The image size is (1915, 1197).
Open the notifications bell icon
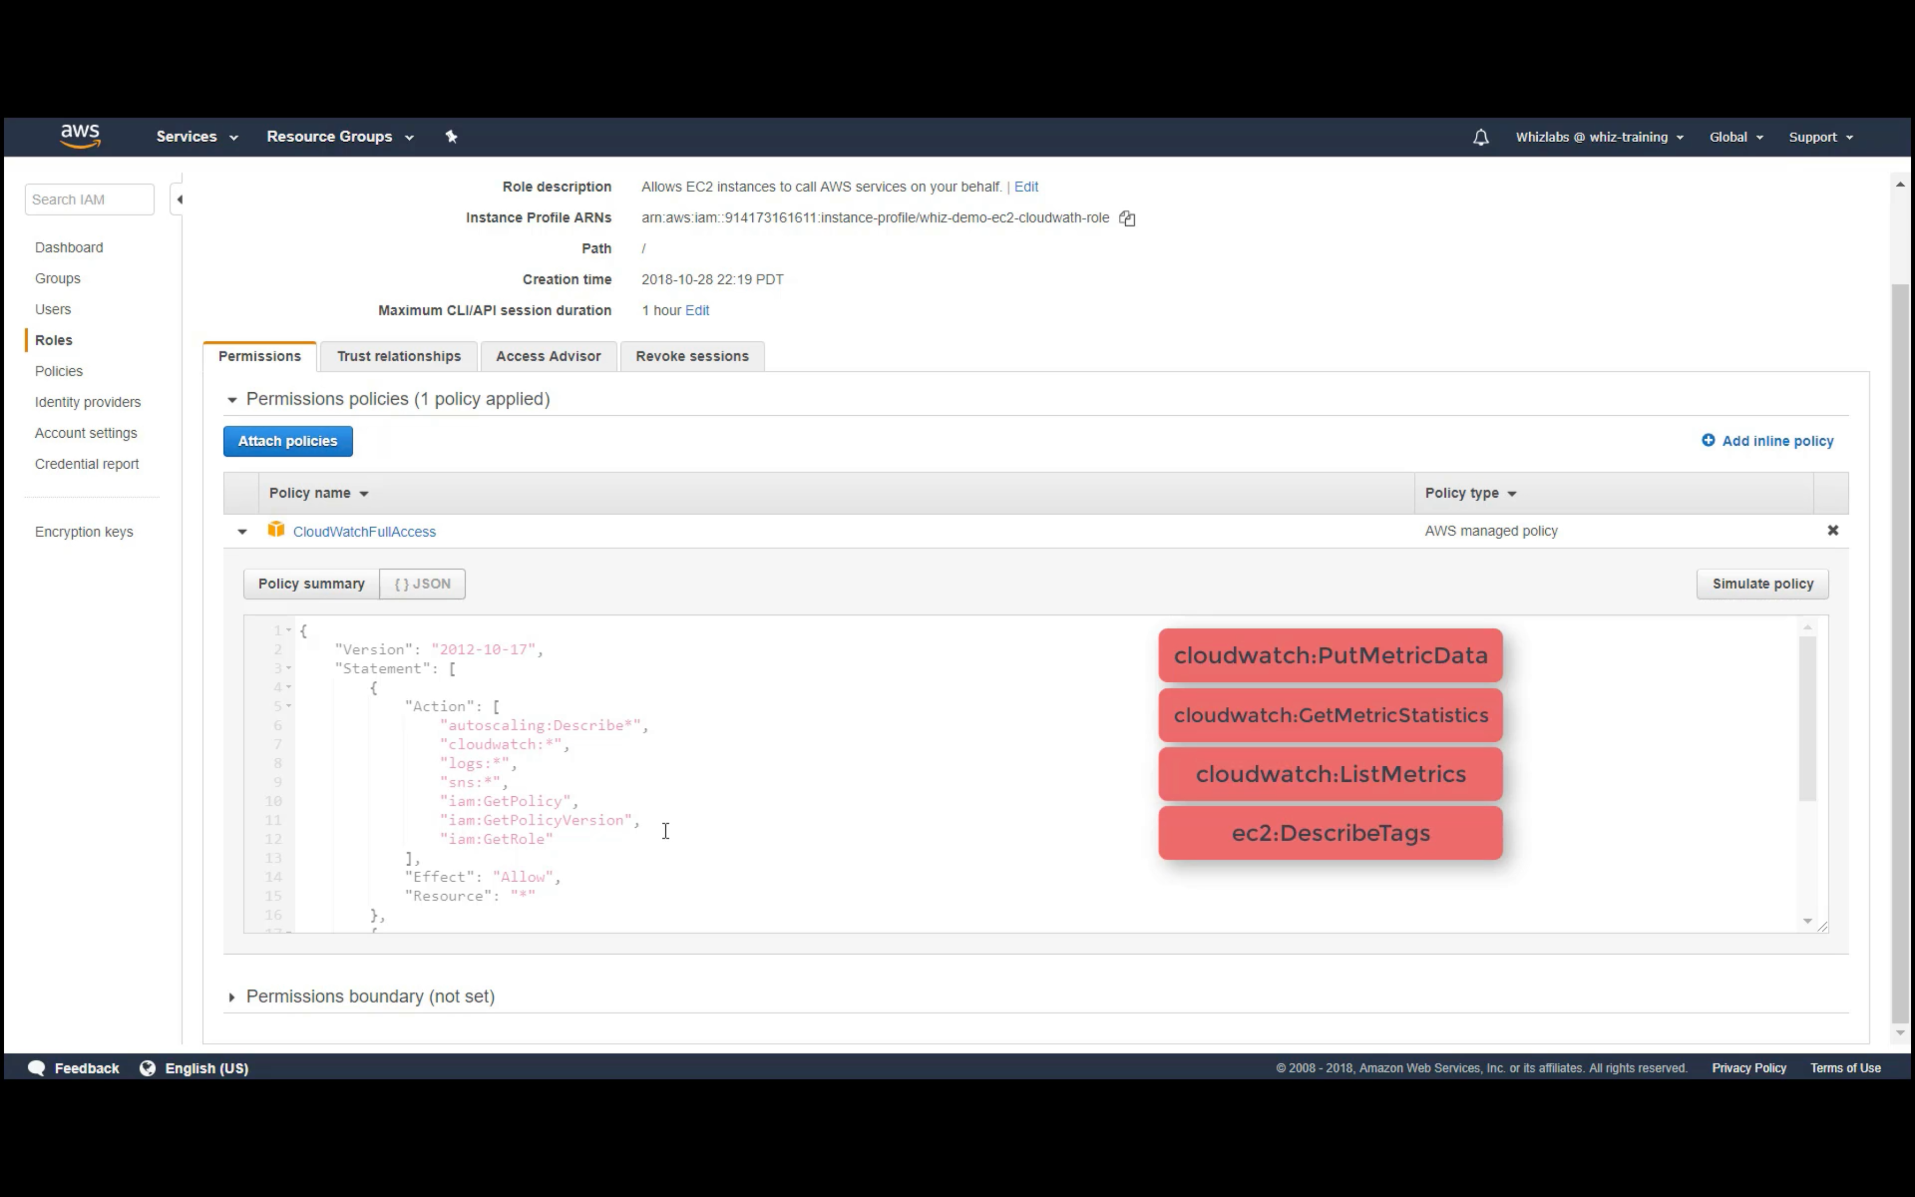(1481, 137)
